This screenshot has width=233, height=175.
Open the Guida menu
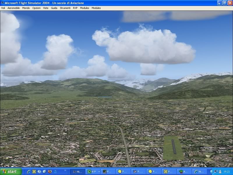tap(54, 8)
